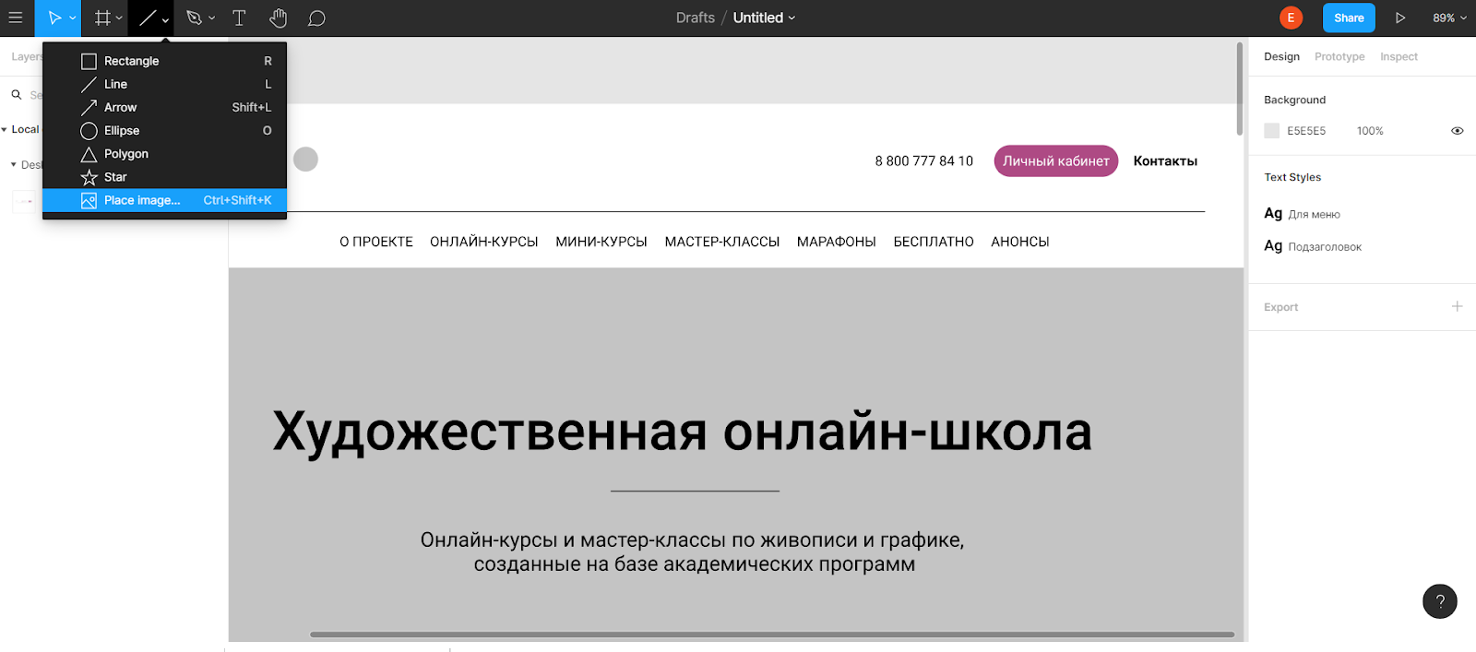
Task: Click the 100% background opacity field
Action: click(1370, 131)
